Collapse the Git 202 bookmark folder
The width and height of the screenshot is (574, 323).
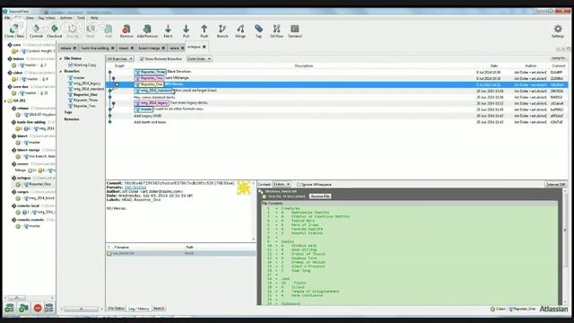coord(5,100)
